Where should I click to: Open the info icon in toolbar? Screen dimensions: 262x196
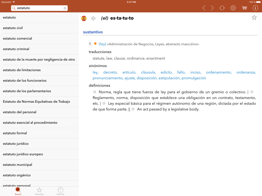[x=255, y=8]
